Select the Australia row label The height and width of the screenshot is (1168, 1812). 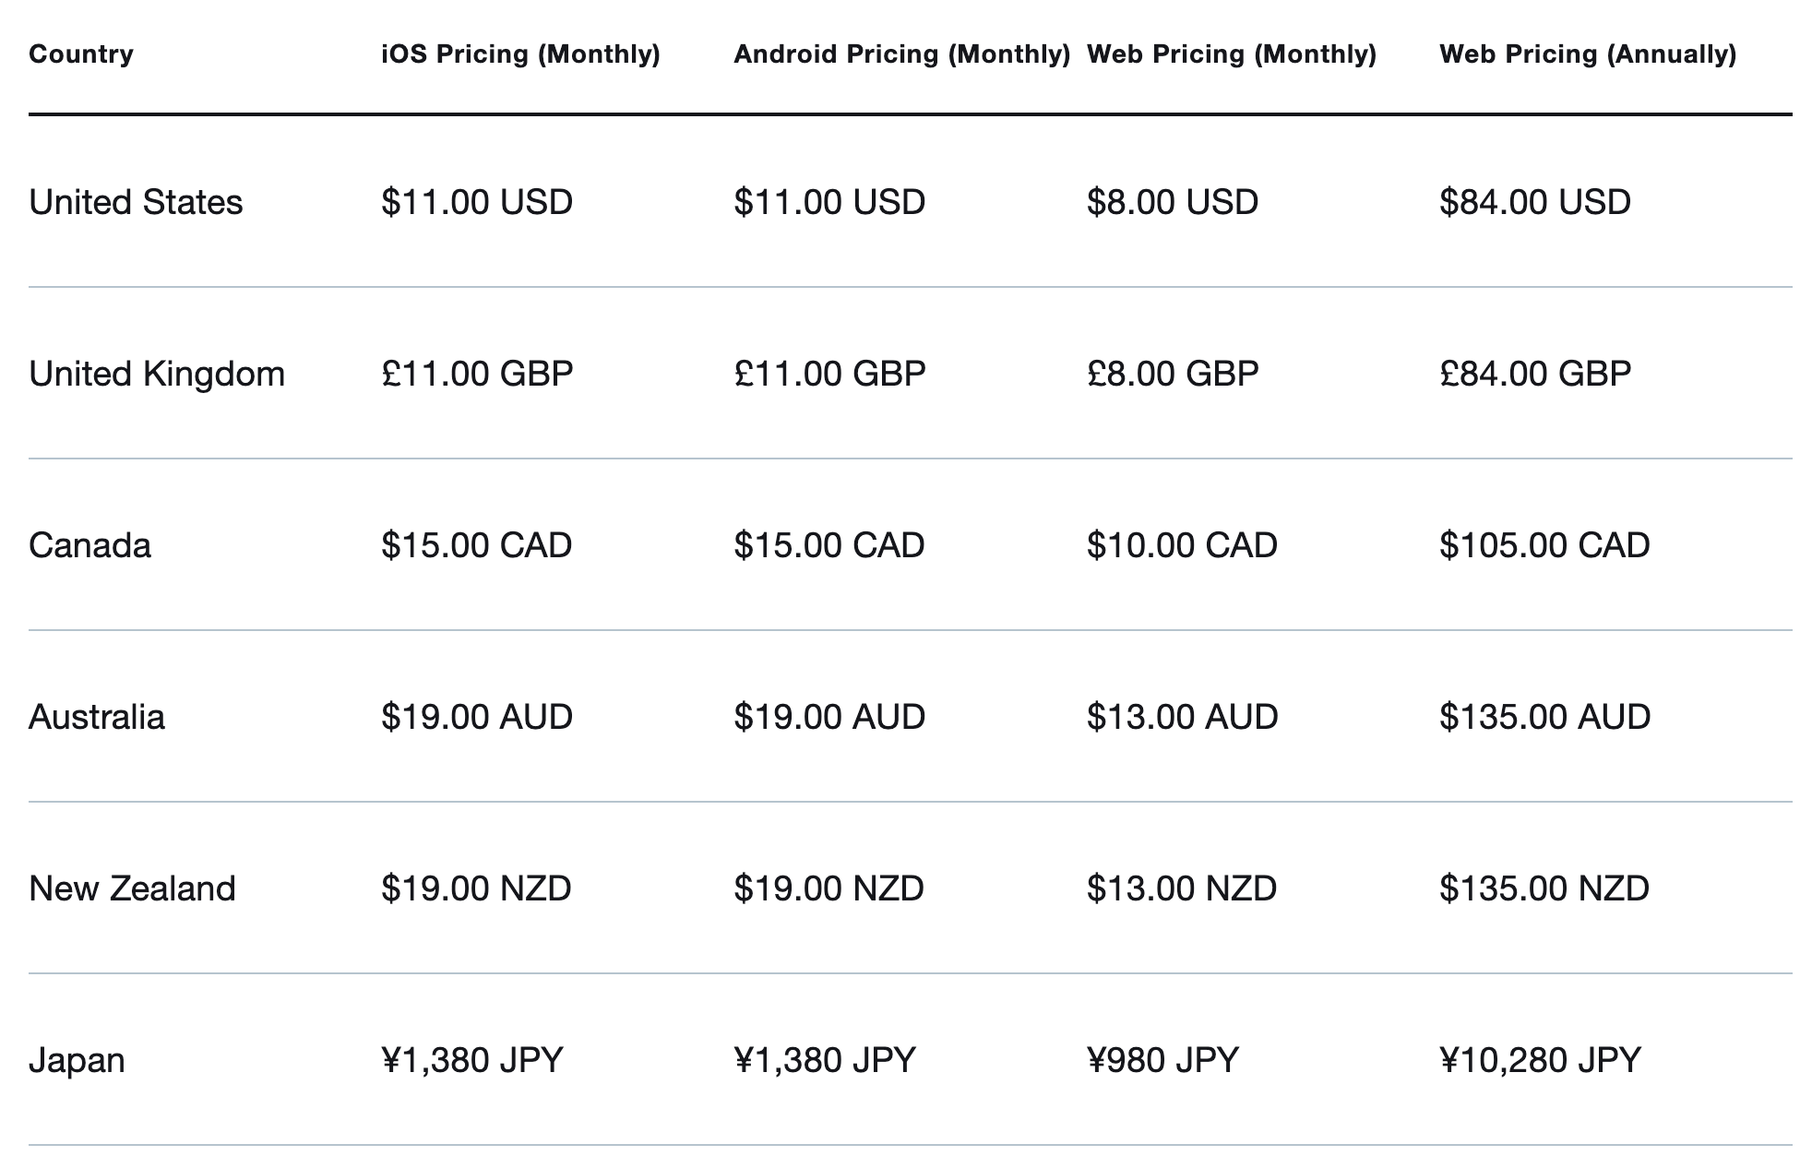click(x=97, y=717)
